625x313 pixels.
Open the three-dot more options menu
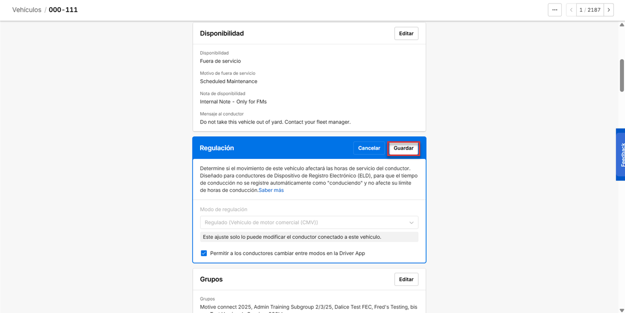[554, 10]
